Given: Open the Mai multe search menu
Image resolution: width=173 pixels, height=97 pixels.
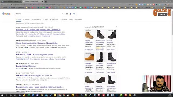Looking at the screenshot, I should 64,20.
